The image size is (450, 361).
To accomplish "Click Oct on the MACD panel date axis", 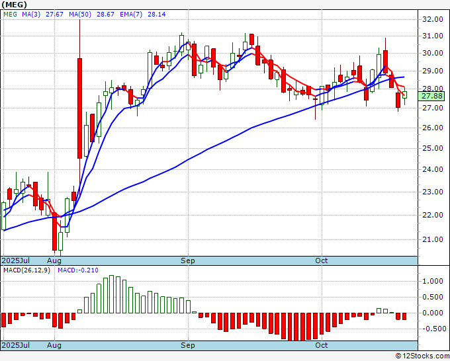I will 321,345.
